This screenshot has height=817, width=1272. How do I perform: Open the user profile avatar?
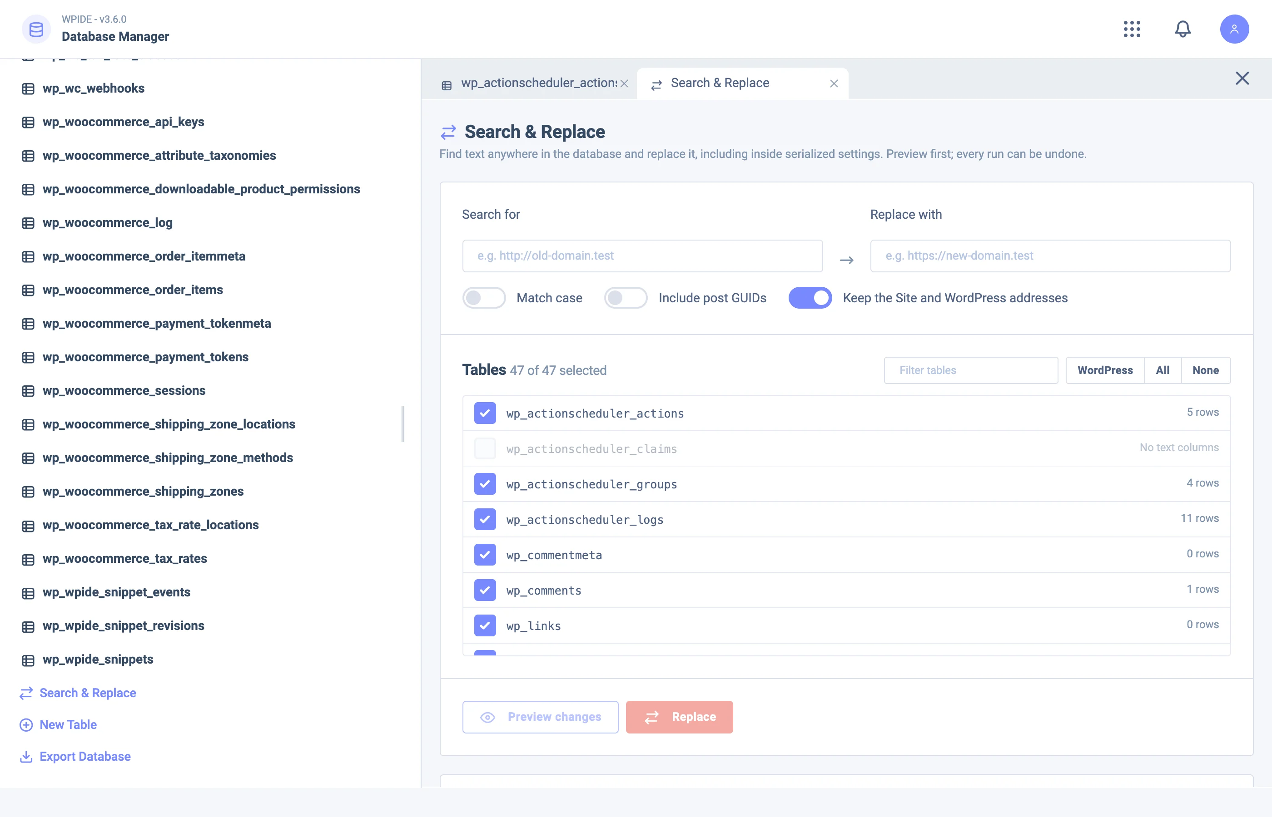click(1234, 29)
